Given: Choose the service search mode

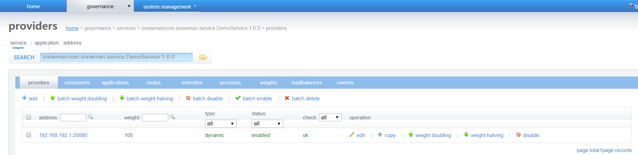Looking at the screenshot, I should tap(18, 43).
